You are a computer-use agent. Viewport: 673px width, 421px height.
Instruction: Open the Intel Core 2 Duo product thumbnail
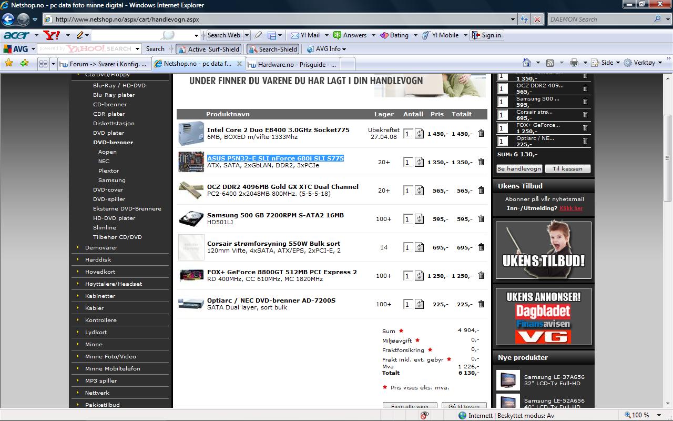pos(191,134)
